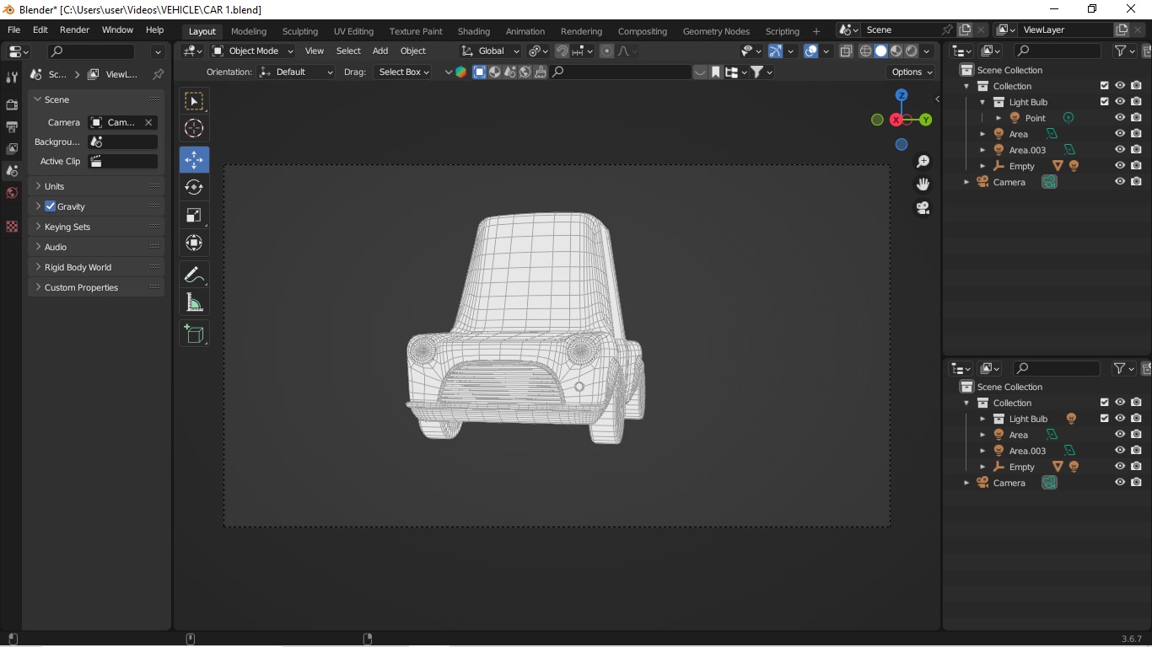Select the Select Box tool in the toolbar
1152x647 pixels.
pos(194,101)
